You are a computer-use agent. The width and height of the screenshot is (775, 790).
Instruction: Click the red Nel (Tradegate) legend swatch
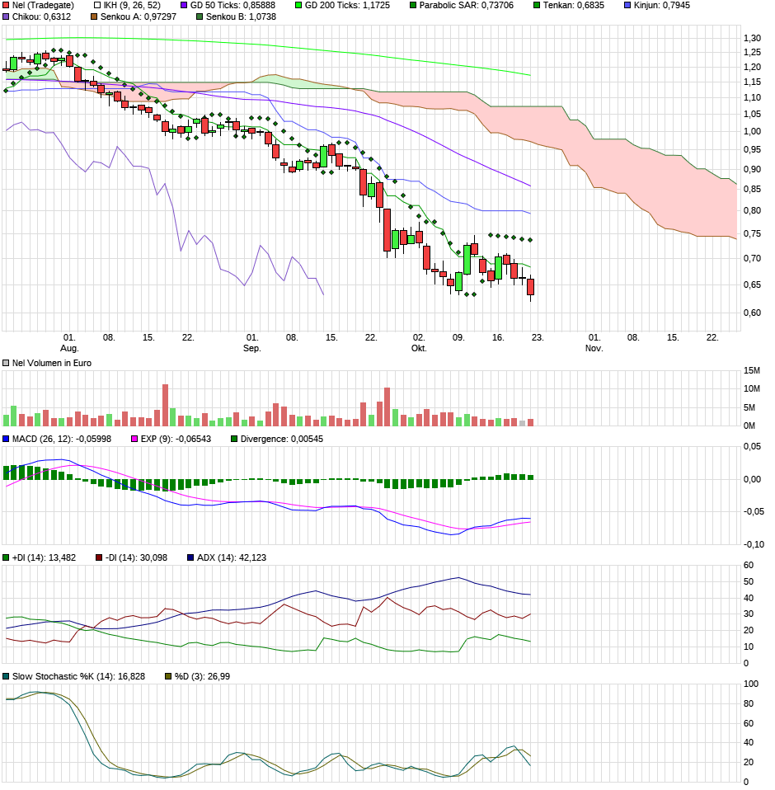coord(6,6)
